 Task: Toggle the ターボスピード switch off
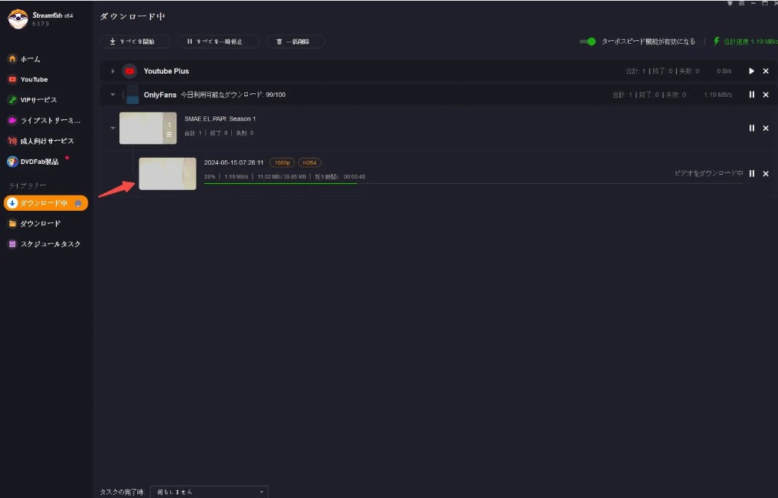tap(588, 42)
